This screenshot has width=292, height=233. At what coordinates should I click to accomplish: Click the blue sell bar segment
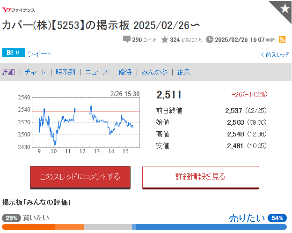(212, 227)
